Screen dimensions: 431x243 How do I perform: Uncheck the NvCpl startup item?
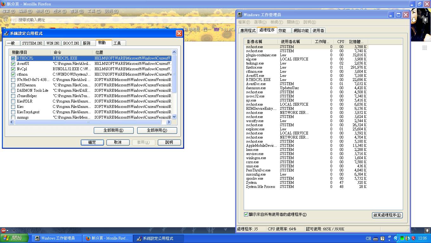tap(13, 69)
